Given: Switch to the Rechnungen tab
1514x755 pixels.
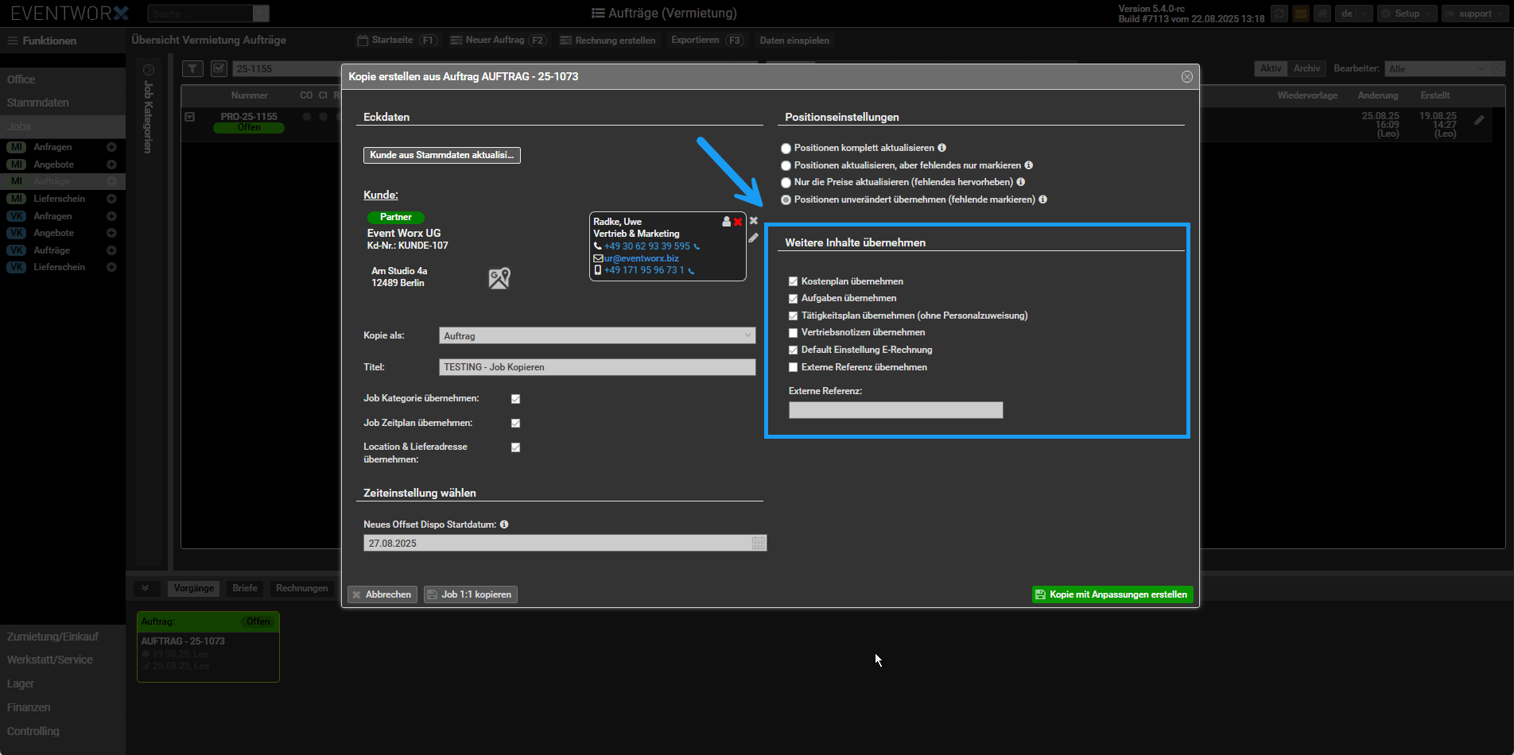Looking at the screenshot, I should tap(302, 588).
